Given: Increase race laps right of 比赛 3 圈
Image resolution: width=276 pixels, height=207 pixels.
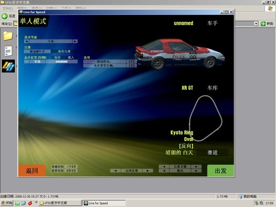Looking at the screenshot, I should pos(196,167).
